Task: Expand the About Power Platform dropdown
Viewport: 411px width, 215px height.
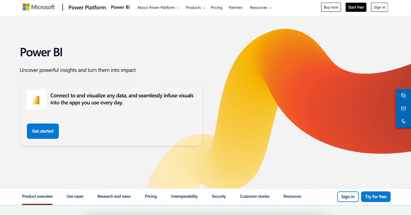Action: coord(158,8)
